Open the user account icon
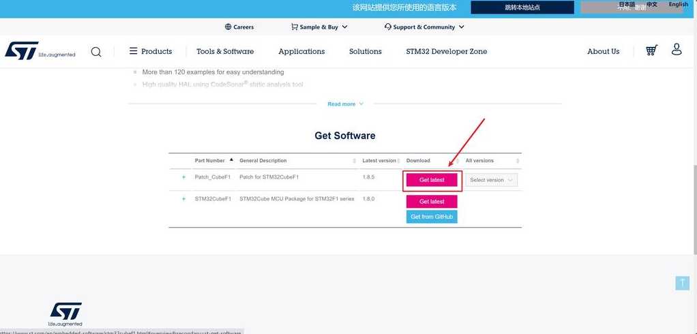 [x=677, y=49]
